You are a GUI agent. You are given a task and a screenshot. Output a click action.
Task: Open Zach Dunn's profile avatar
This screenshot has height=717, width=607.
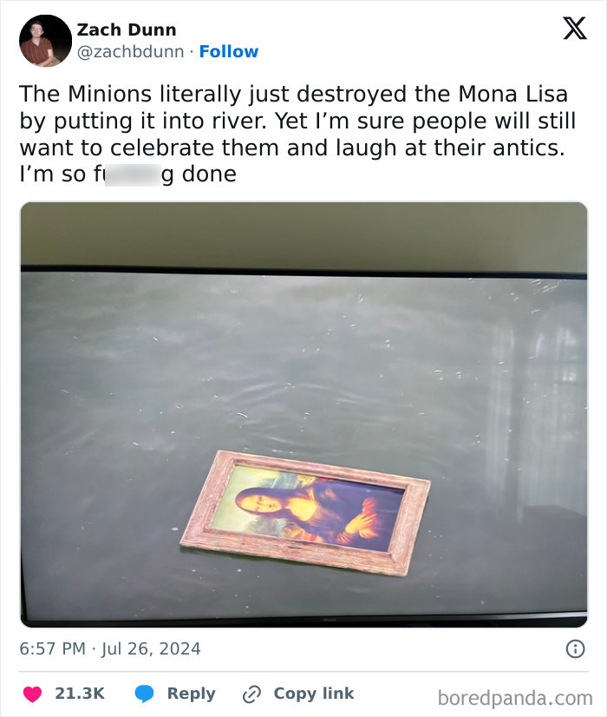pos(45,41)
